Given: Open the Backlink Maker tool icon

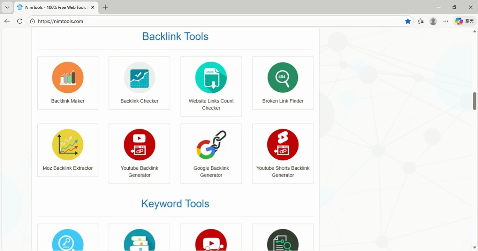Looking at the screenshot, I should tap(68, 77).
